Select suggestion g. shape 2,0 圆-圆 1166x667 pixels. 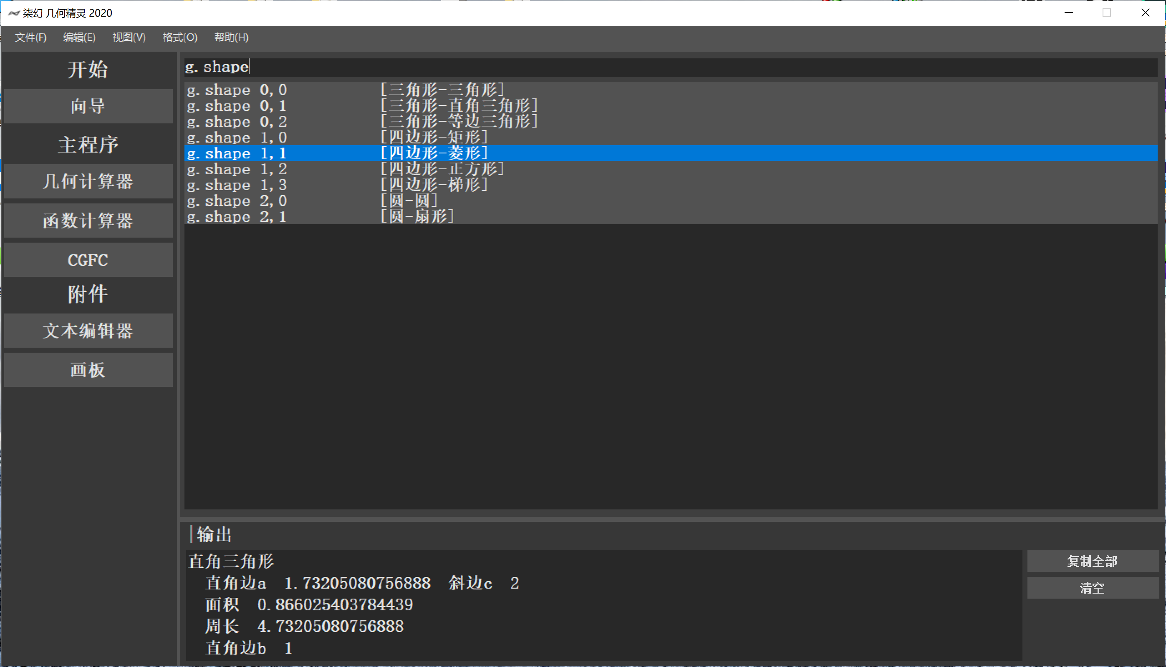pos(670,201)
